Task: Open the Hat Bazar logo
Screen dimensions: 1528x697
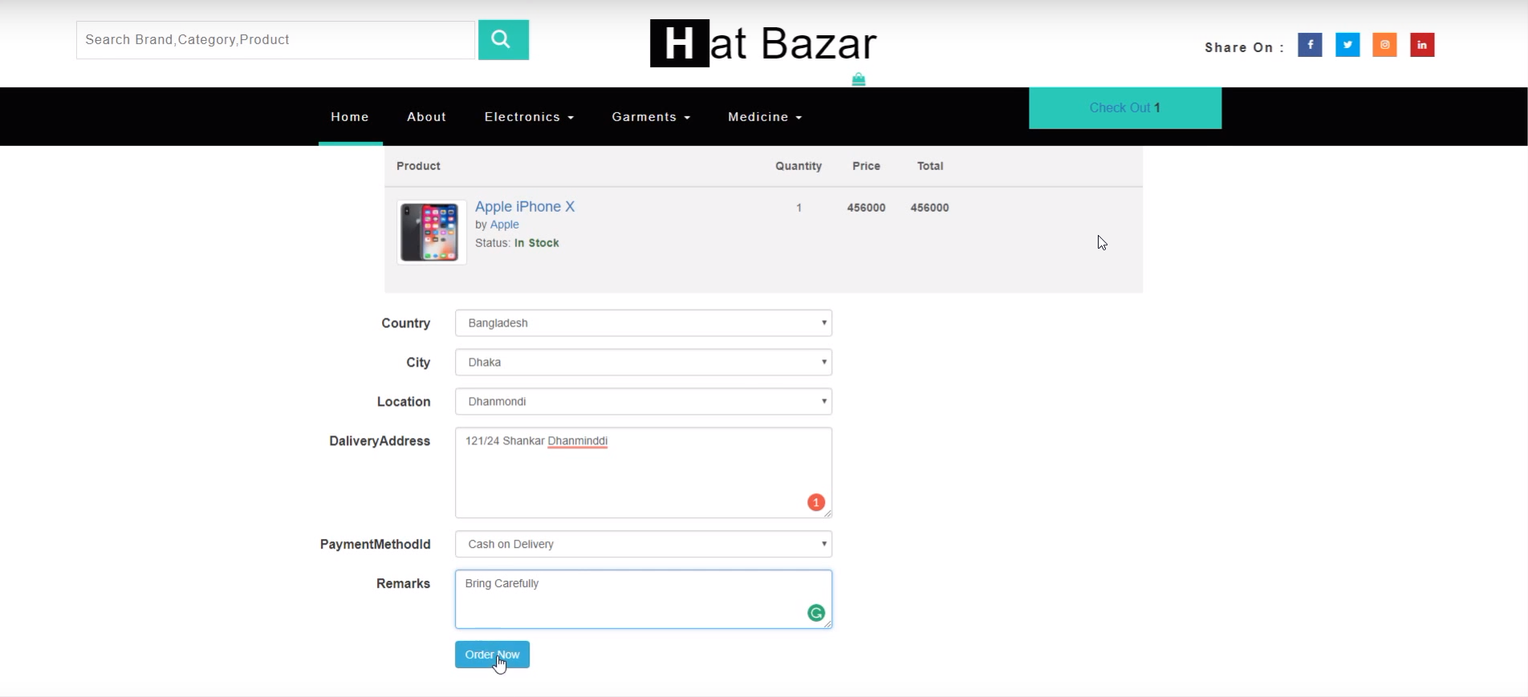Action: pyautogui.click(x=763, y=43)
